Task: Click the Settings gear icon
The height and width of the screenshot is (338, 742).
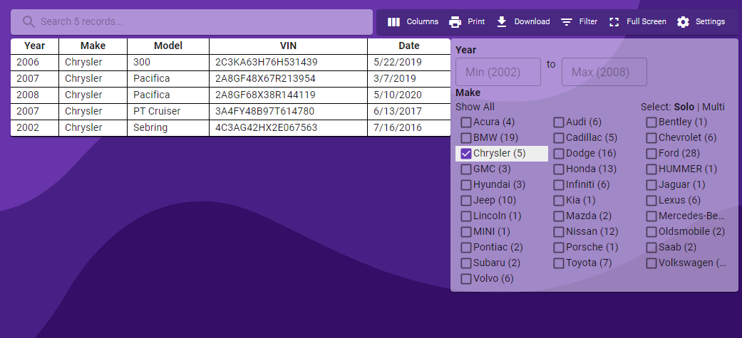Action: (x=683, y=22)
